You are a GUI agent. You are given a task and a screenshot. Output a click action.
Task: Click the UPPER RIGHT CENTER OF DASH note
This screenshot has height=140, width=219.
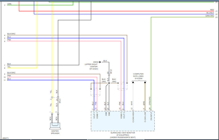coord(91,67)
